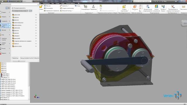
Task: Switch to the Среды ribbon tab
Action: [x=58, y=3]
